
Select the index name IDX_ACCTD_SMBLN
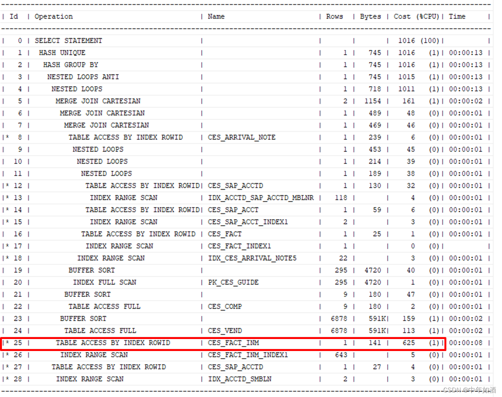click(x=240, y=379)
